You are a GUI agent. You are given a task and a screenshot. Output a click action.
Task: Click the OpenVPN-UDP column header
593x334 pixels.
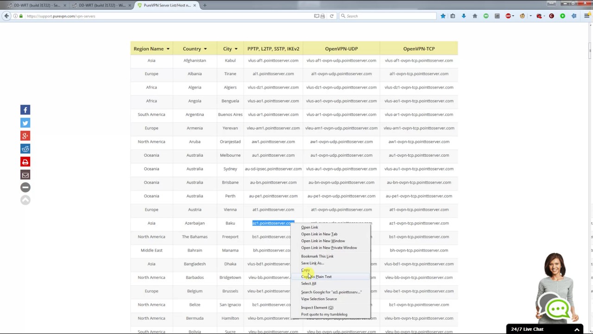point(341,49)
